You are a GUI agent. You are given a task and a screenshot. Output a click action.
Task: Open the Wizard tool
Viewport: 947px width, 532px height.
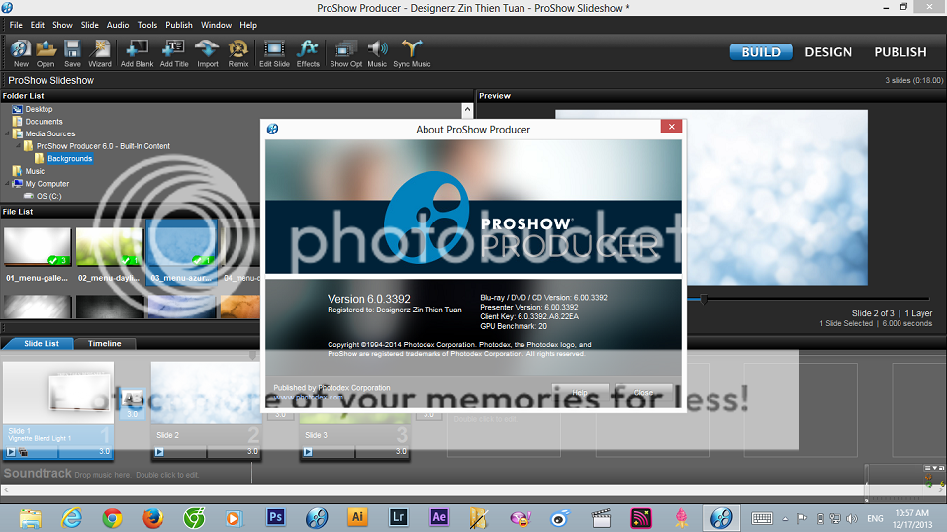100,51
